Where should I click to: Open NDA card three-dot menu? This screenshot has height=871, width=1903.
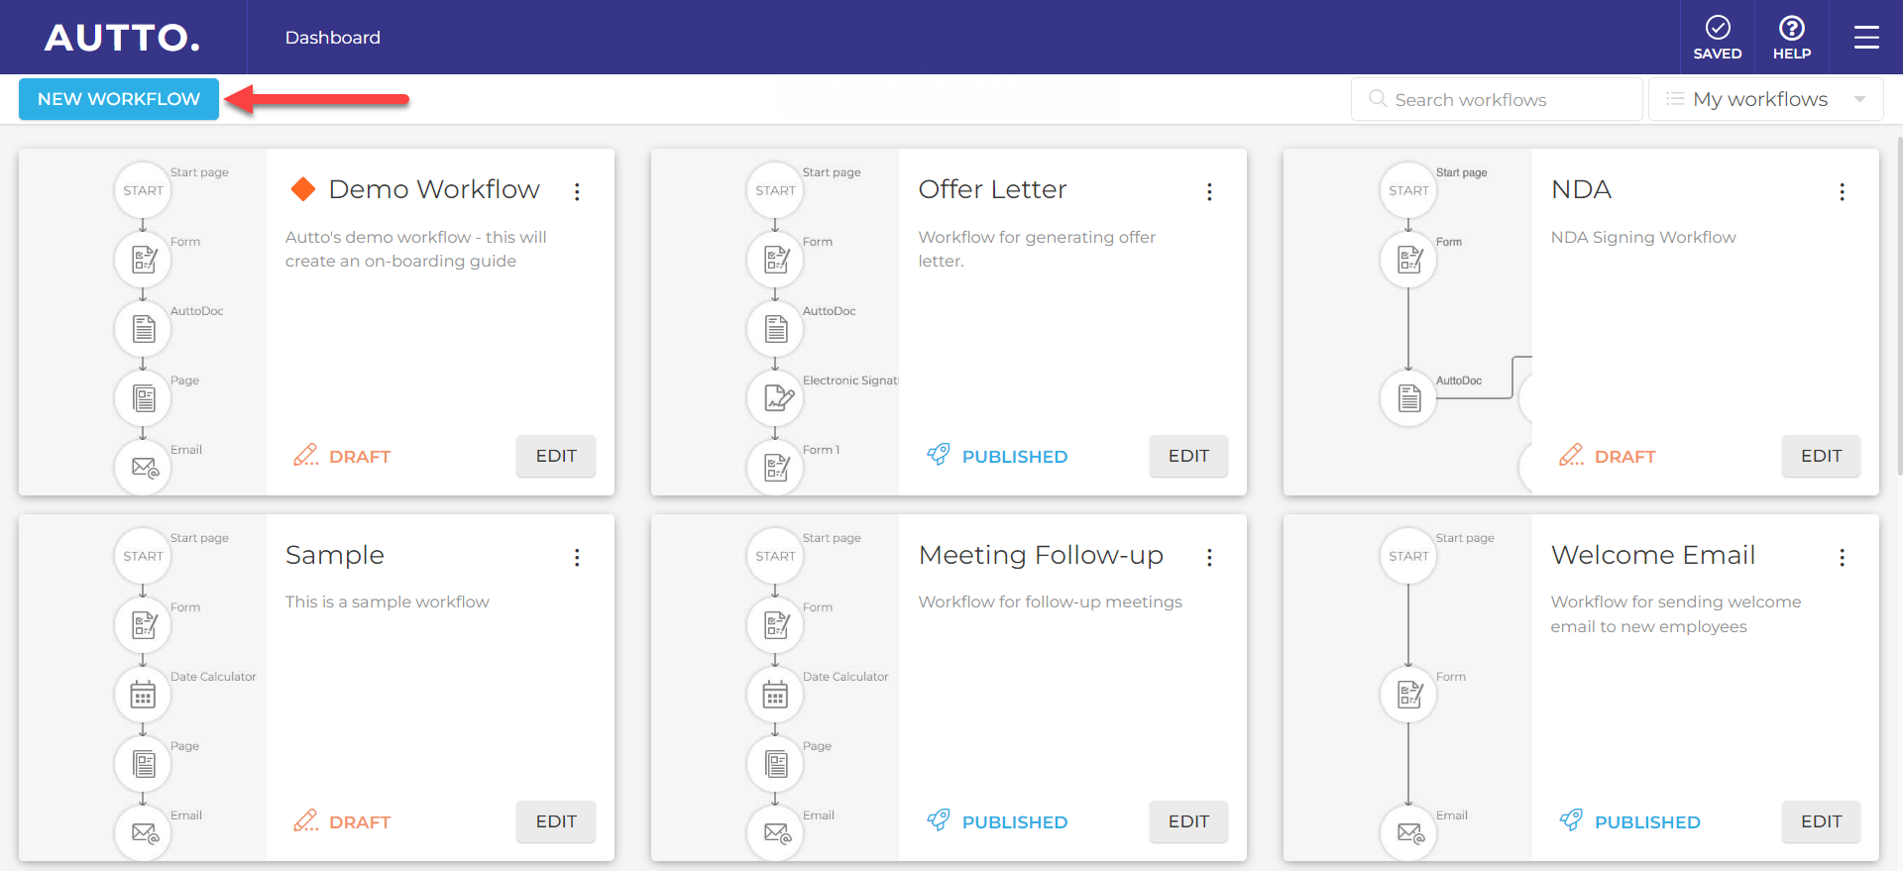point(1842,192)
